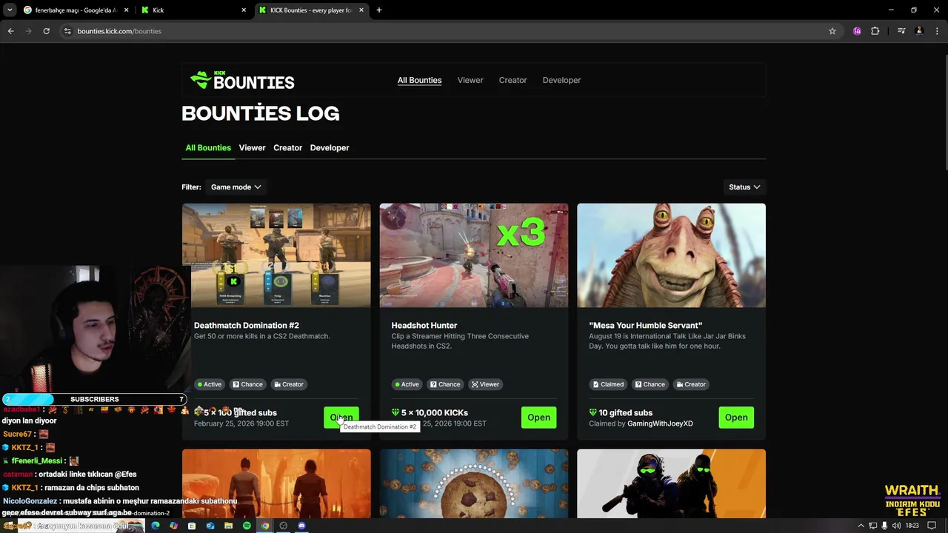The height and width of the screenshot is (533, 948).
Task: Open Microsoft Store from the taskbar
Action: point(192,526)
